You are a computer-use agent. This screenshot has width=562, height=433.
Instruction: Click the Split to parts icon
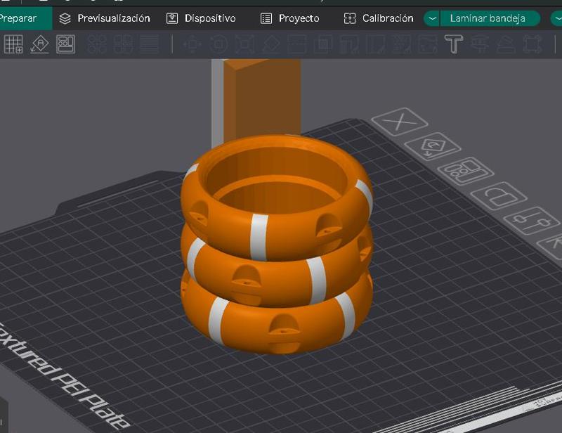click(x=123, y=44)
